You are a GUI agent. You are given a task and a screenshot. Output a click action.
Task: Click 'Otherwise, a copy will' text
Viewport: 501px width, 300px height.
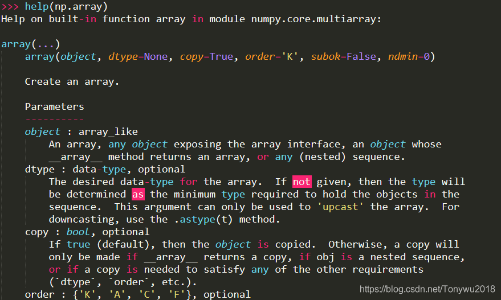(x=394, y=244)
